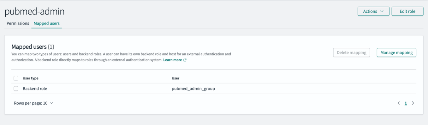The height and width of the screenshot is (125, 428).
Task: Tick the select-all checkbox in the table header
Action: pyautogui.click(x=16, y=78)
